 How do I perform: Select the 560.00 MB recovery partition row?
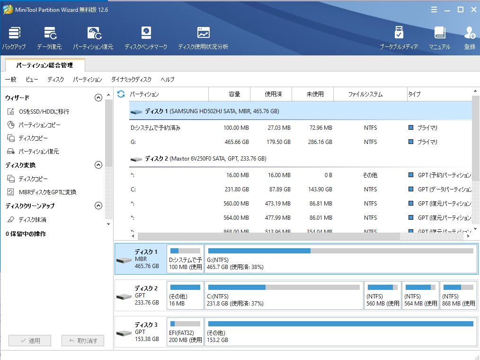pyautogui.click(x=300, y=203)
